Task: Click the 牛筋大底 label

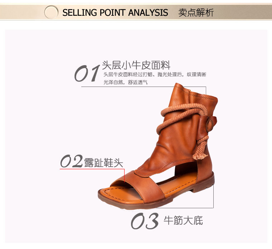Action: [x=183, y=220]
